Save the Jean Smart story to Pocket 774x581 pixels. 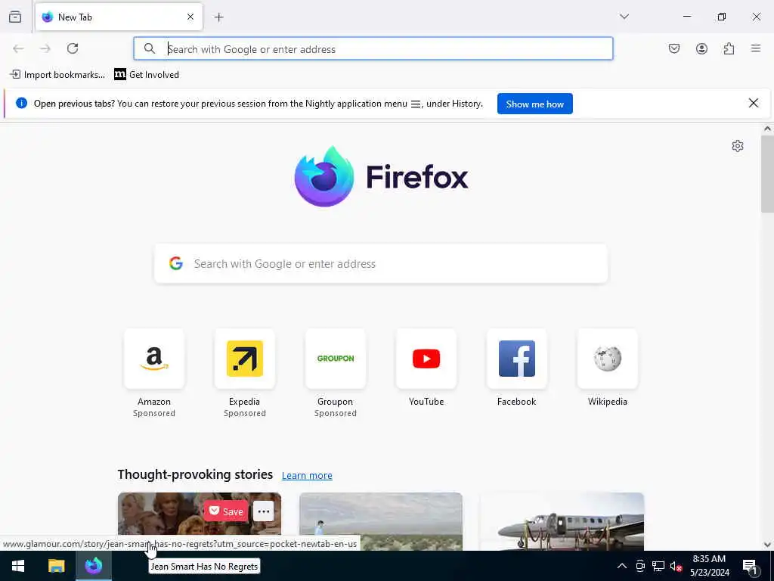click(226, 511)
